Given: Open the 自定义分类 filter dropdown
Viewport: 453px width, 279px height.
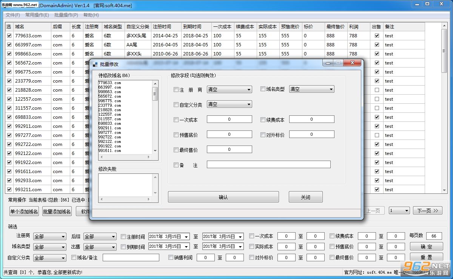Looking at the screenshot, I should pos(50,258).
